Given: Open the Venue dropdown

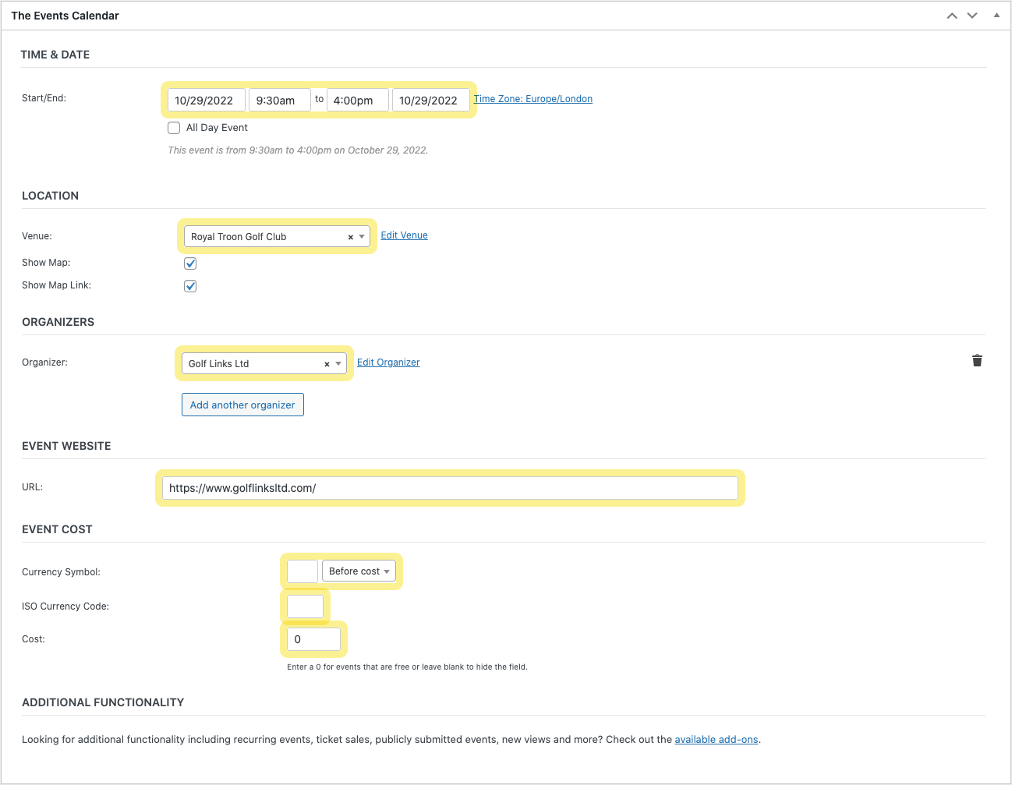Looking at the screenshot, I should click(x=361, y=236).
